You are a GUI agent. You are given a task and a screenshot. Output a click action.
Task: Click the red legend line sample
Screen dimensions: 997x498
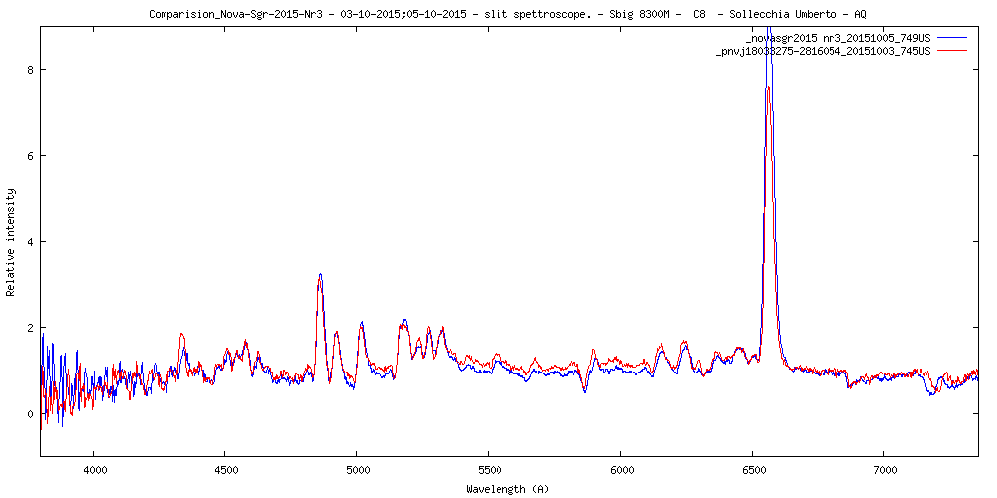click(x=953, y=51)
